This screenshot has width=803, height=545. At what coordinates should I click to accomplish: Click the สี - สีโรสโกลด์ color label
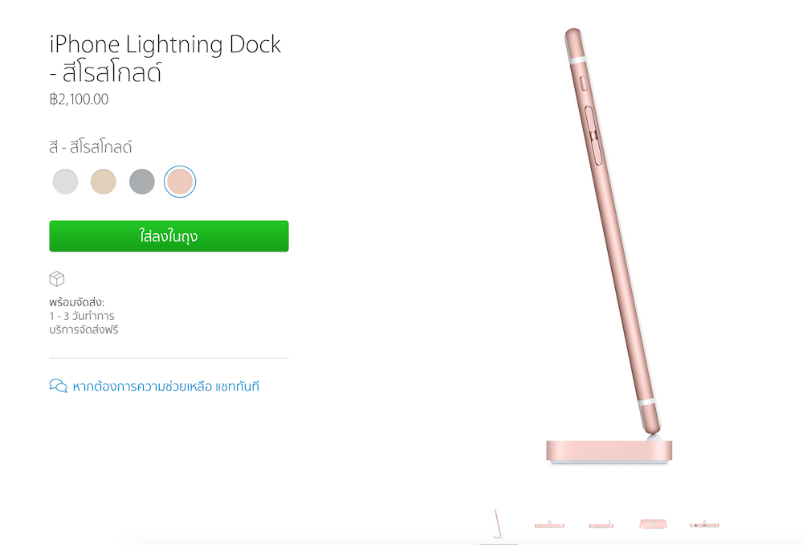(91, 147)
